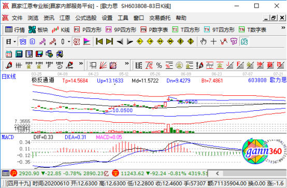Open the 日 period dropdown arrow
Screen dimensions: 287x188
[15, 42]
